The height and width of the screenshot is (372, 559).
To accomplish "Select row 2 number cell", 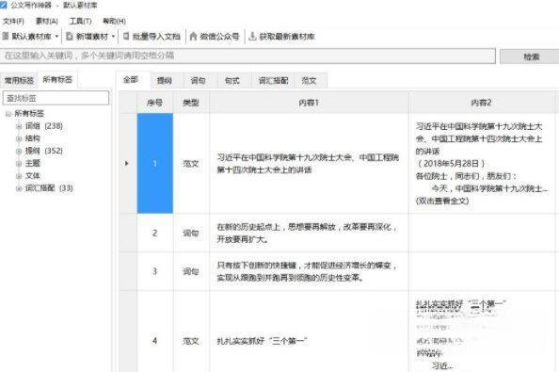I will (155, 233).
